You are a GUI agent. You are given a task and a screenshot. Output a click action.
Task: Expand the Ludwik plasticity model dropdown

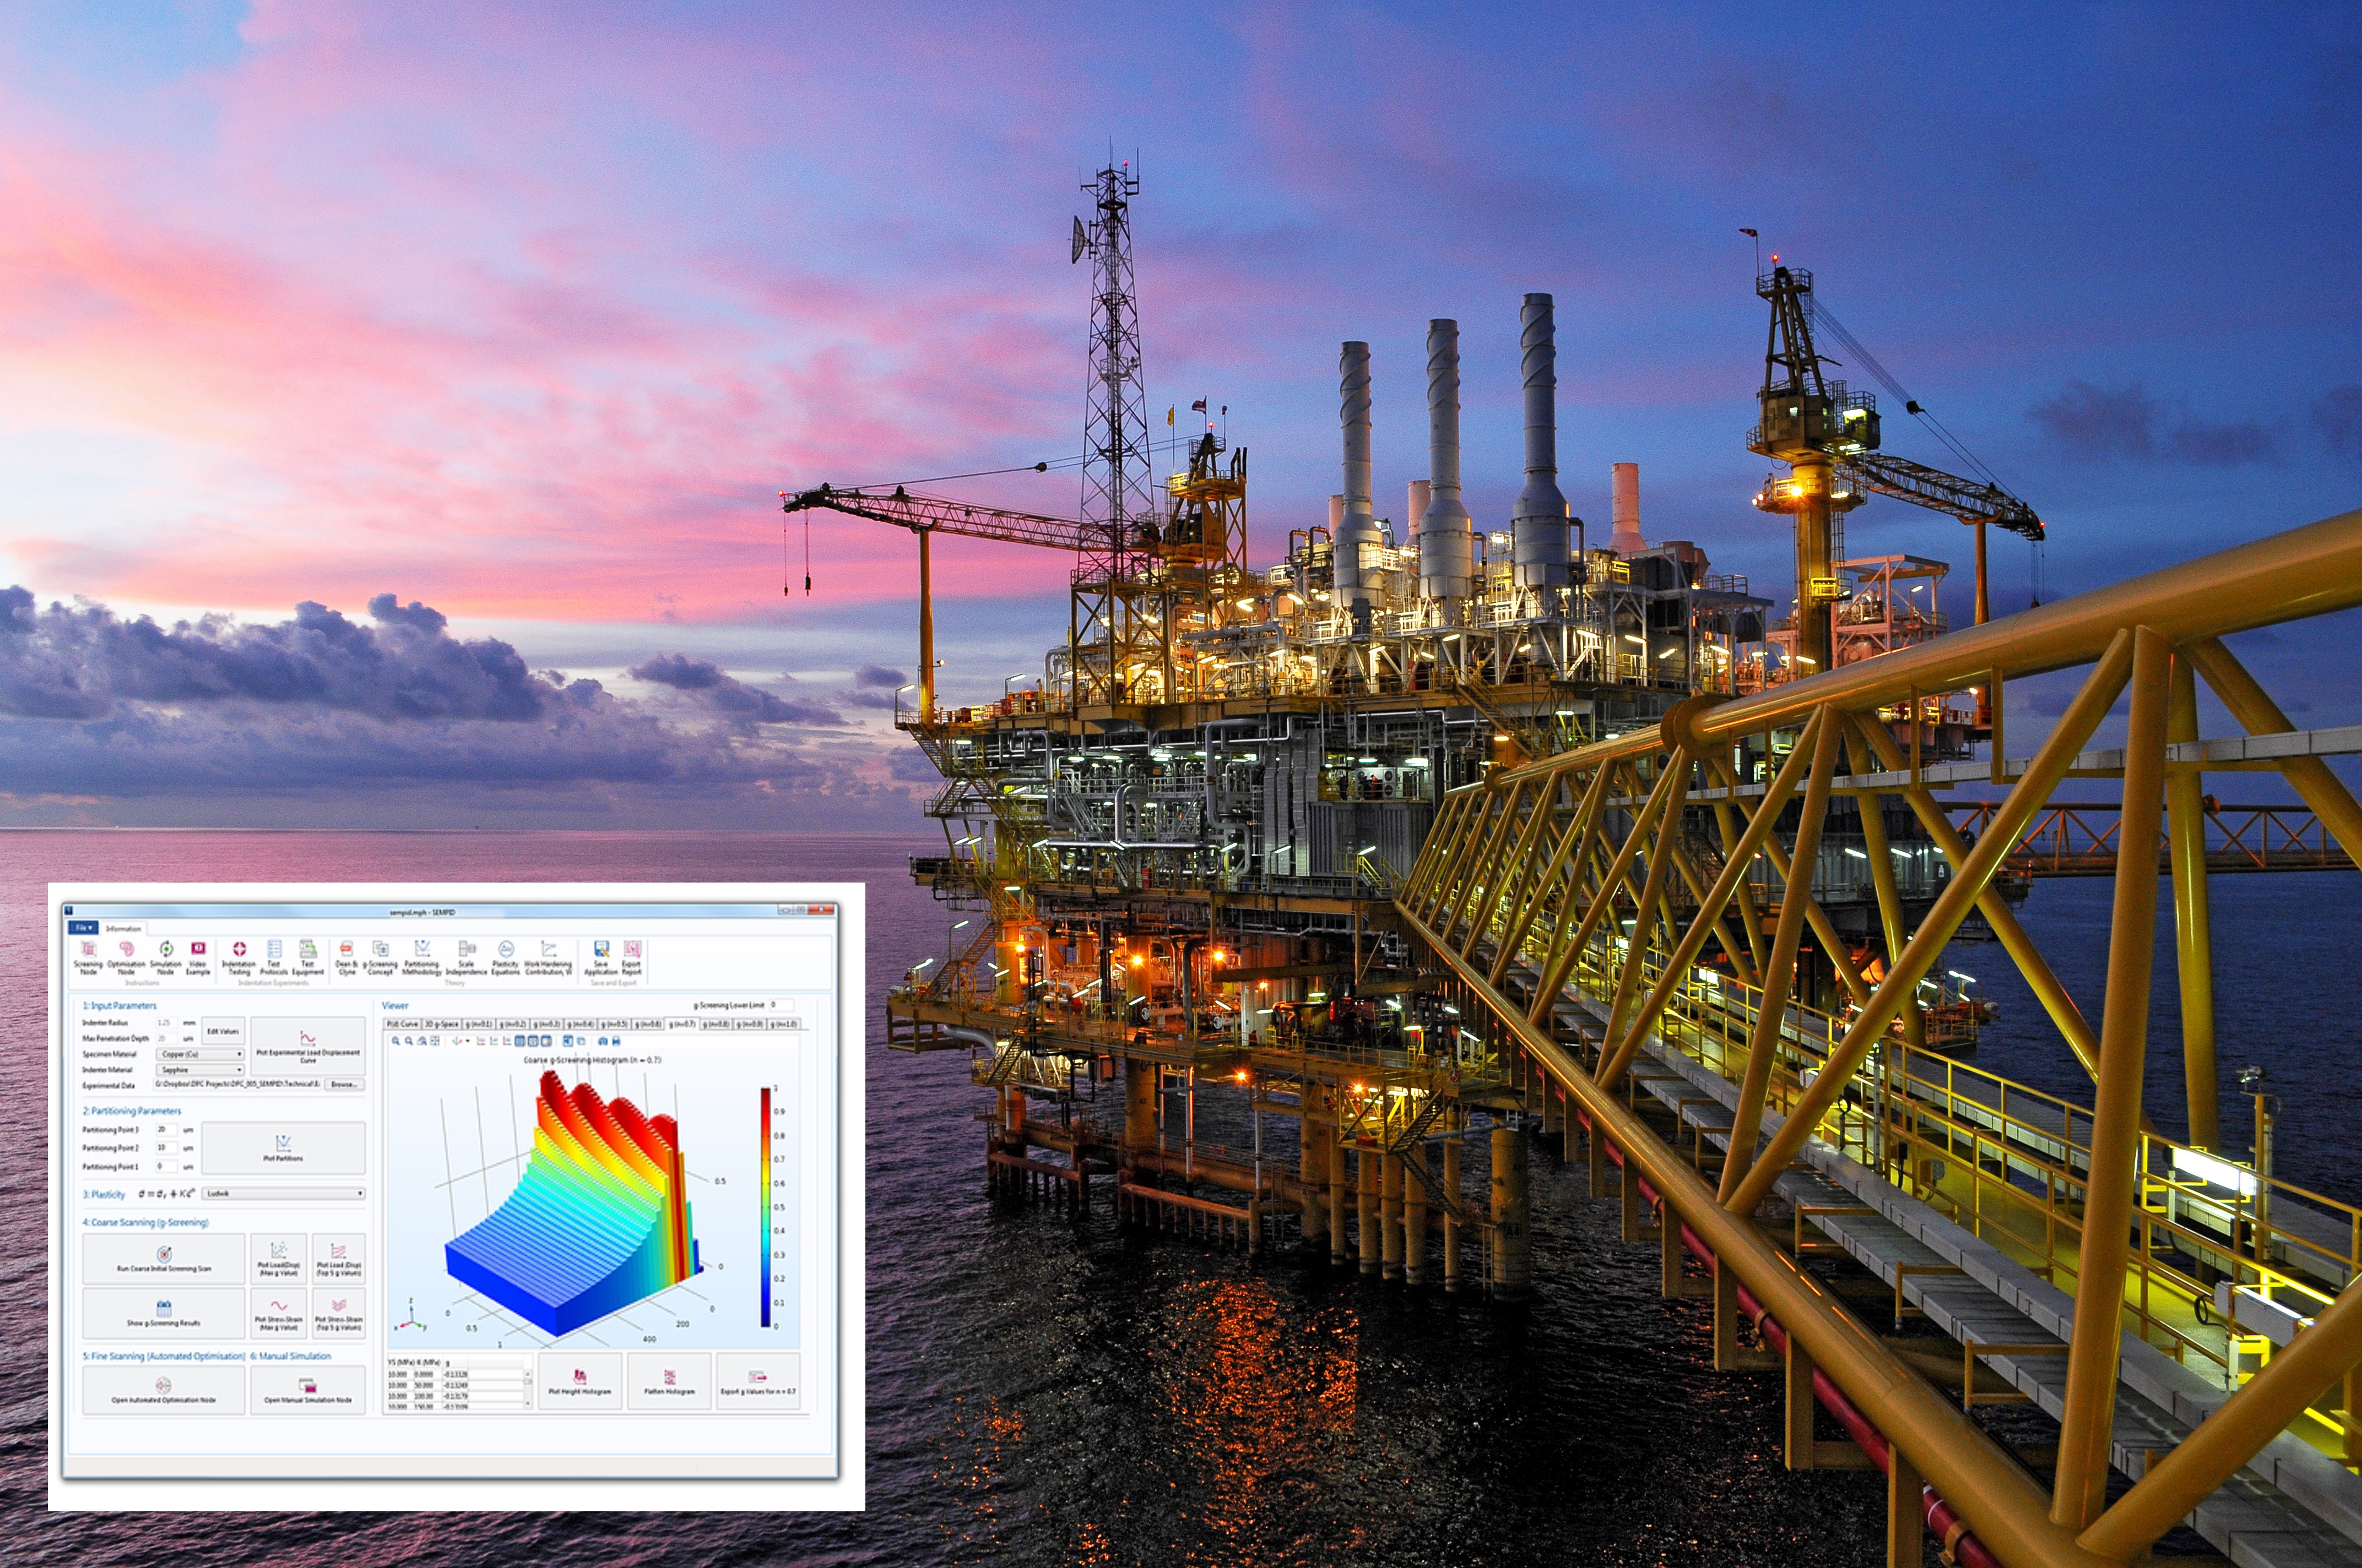tap(283, 1194)
